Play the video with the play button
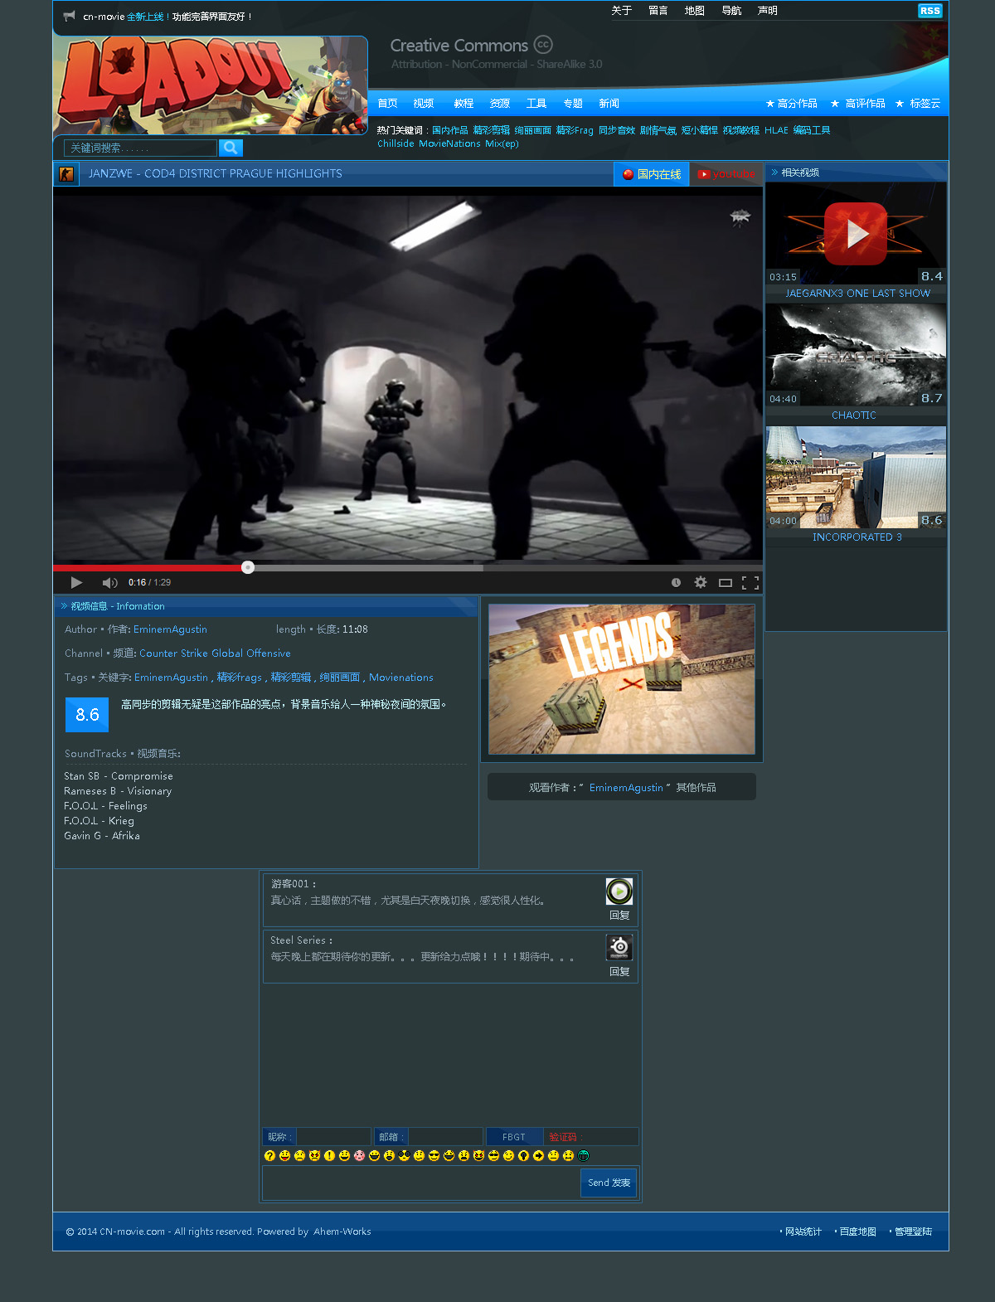The image size is (995, 1302). coord(76,582)
